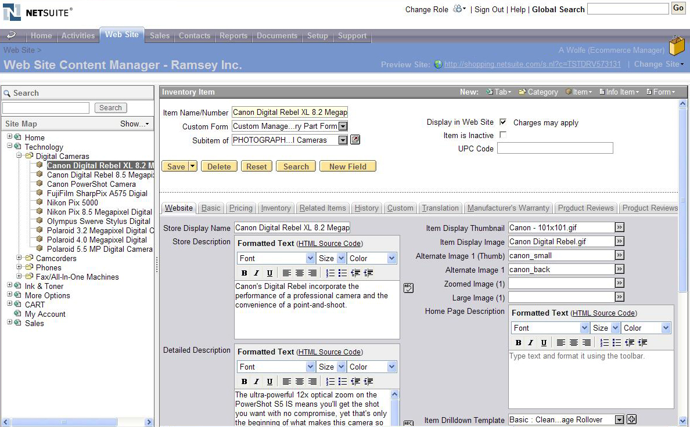Click numbered list icon in Home Page Description
Screen dimensions: 690x427
click(604, 343)
